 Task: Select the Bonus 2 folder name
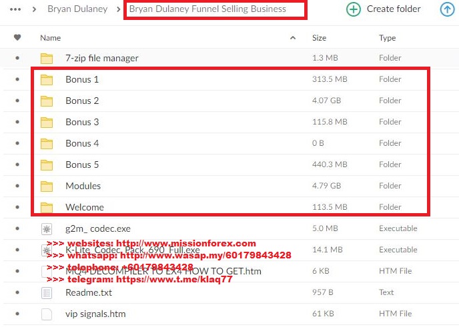pyautogui.click(x=82, y=101)
